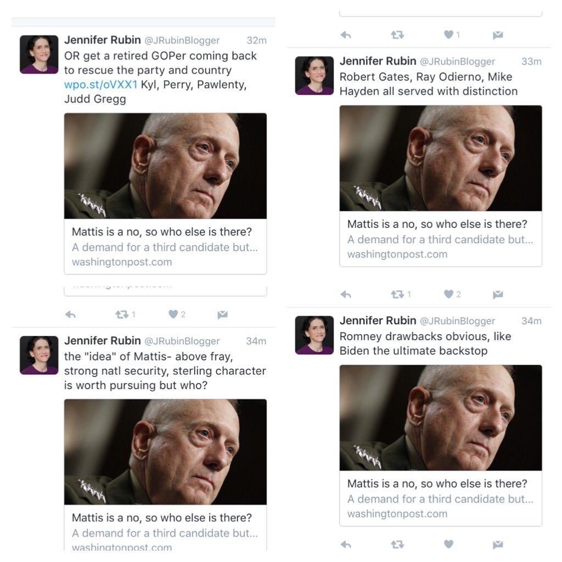Open the 34m timestamp on the Romney tweet
The image size is (562, 562).
point(531,321)
